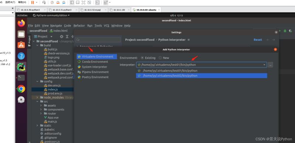Screen dimensions: 295x143
Task: Click the VMware full screen icon
Action: pyautogui.click(x=83, y=3)
